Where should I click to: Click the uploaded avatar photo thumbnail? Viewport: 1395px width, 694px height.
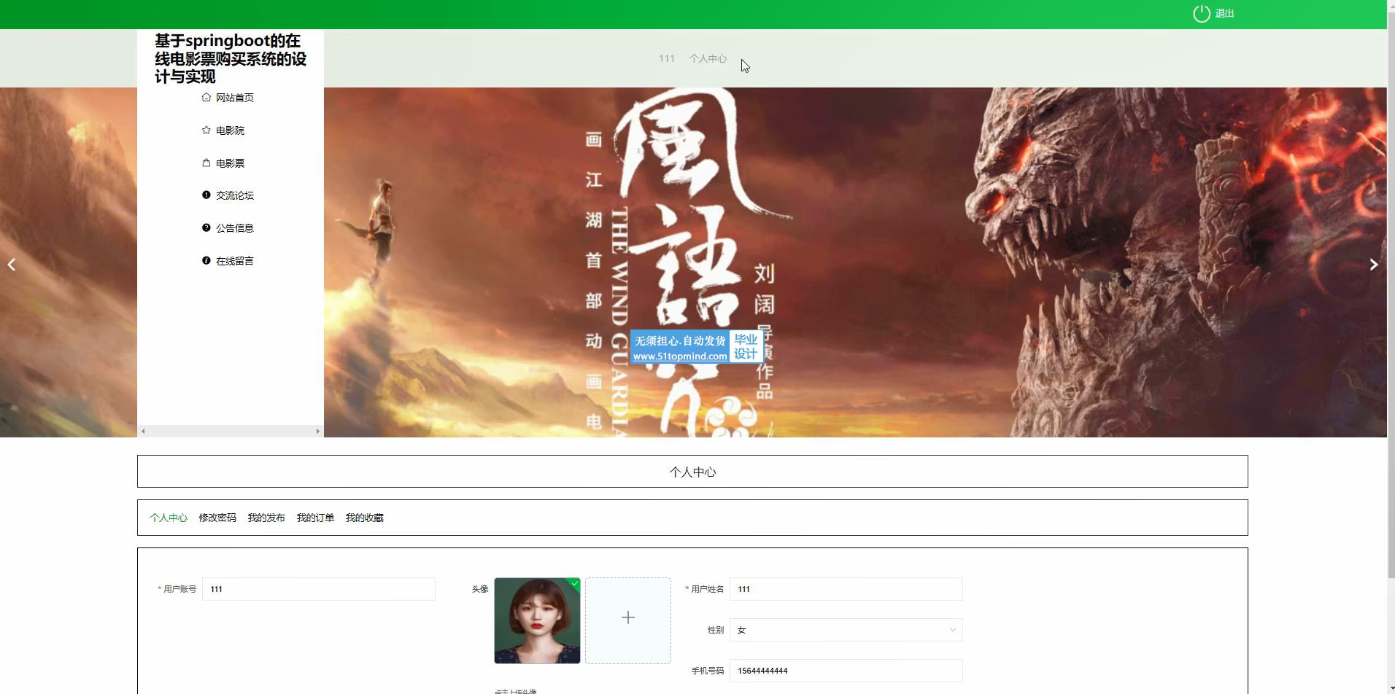point(537,620)
